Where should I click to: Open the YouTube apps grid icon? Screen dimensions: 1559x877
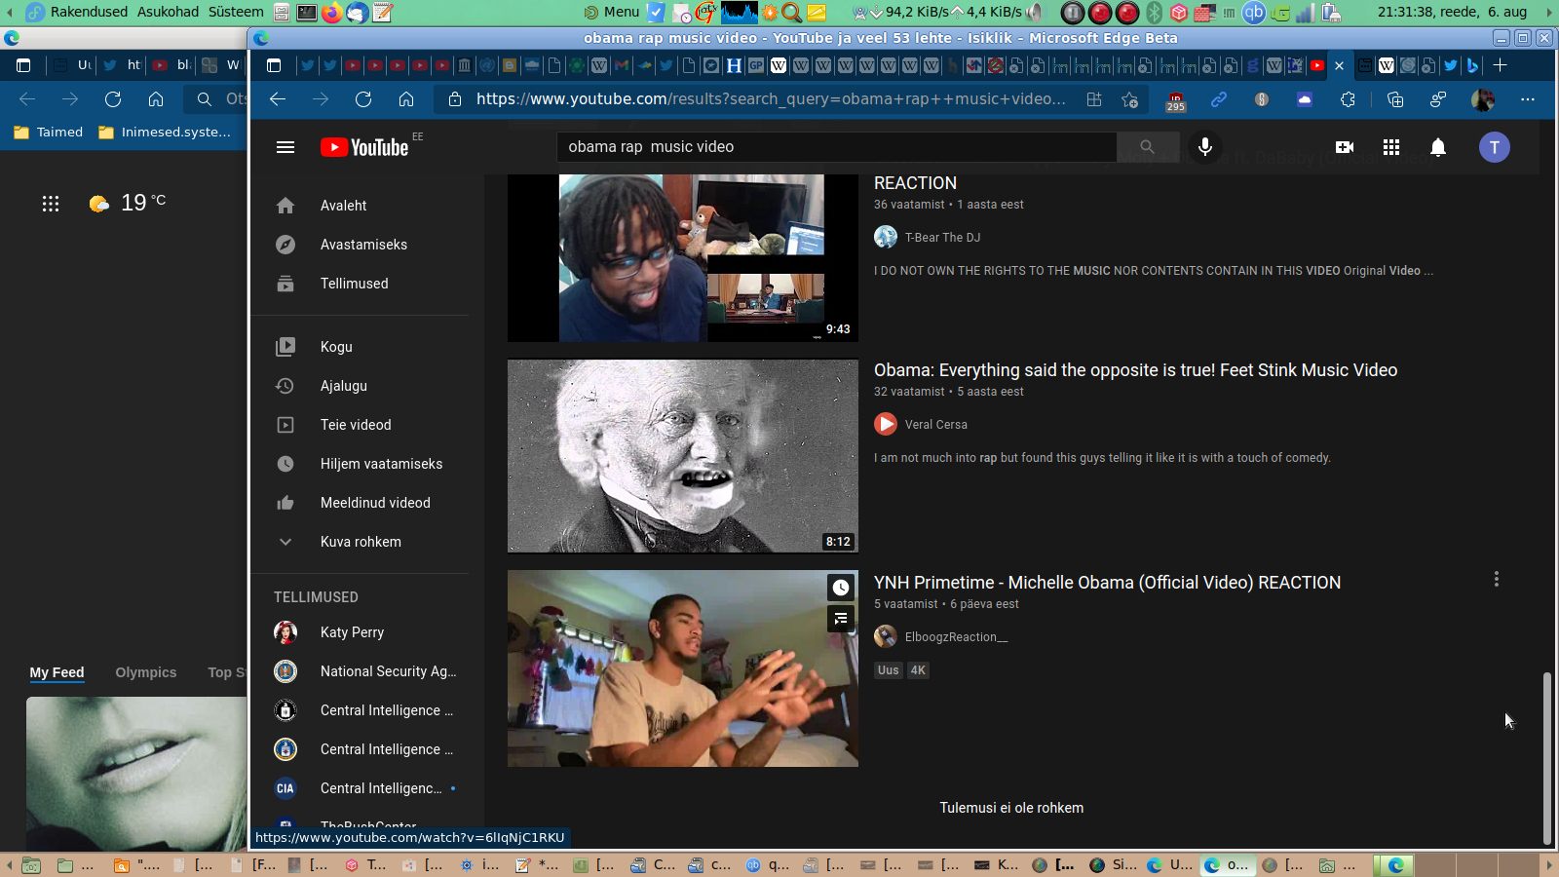point(1391,147)
